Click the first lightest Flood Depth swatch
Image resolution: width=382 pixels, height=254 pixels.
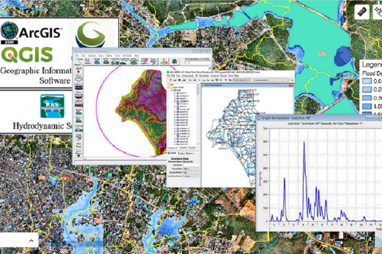click(367, 81)
